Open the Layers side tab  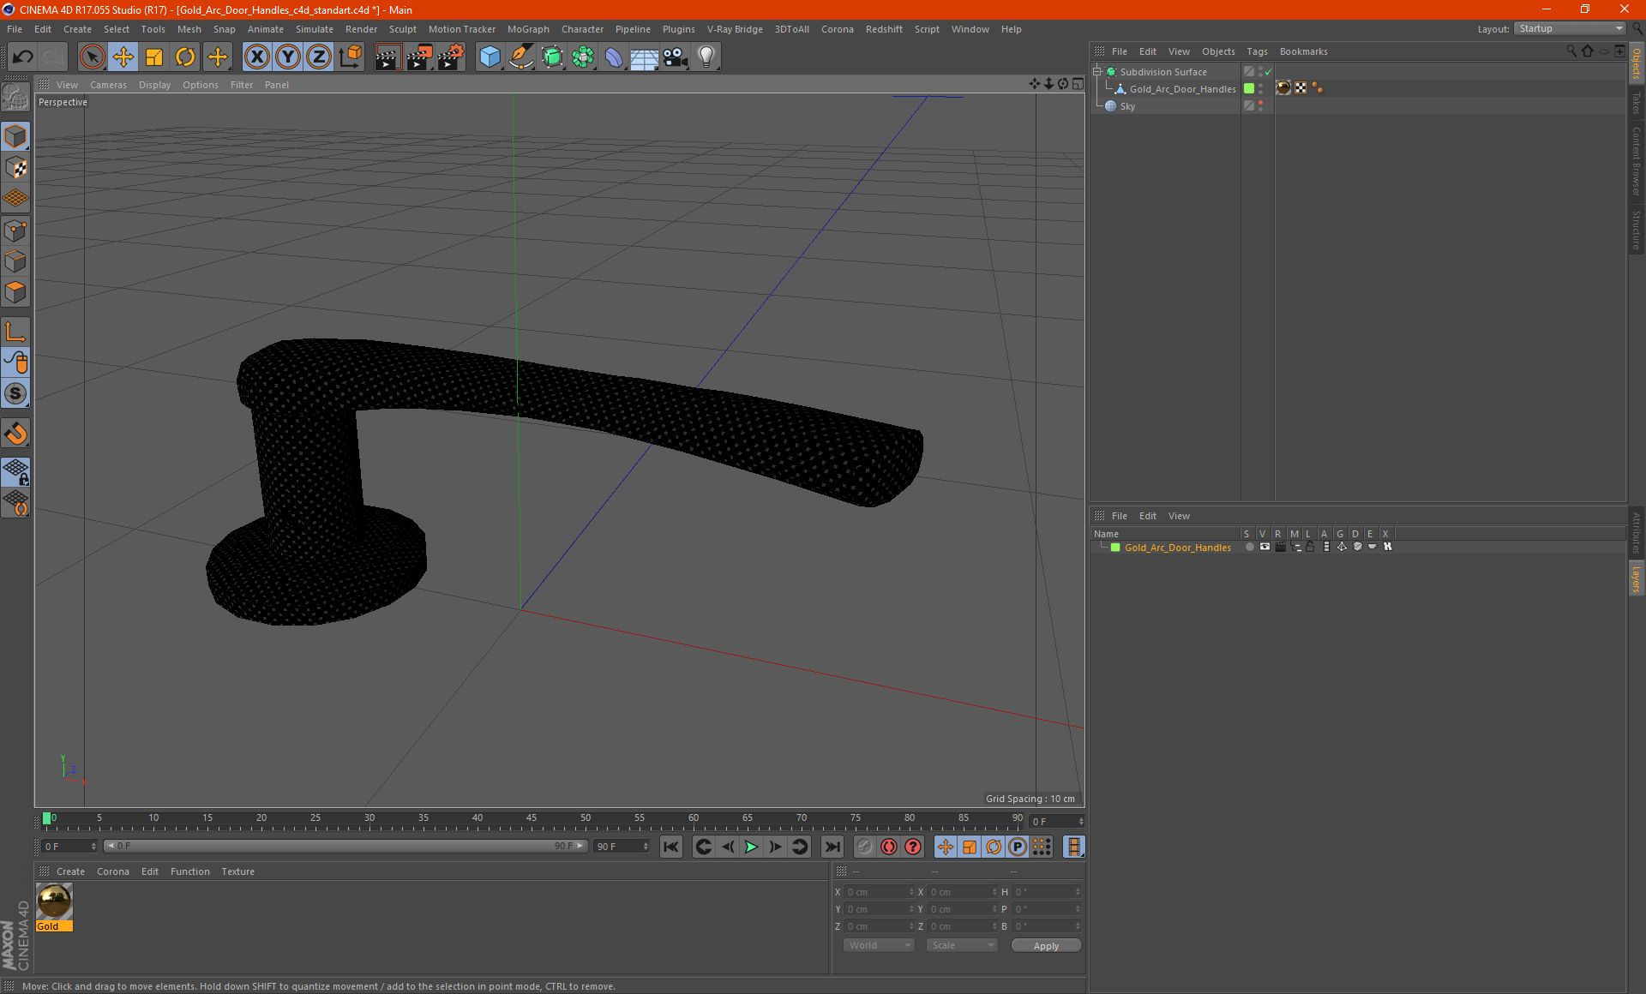(x=1637, y=578)
